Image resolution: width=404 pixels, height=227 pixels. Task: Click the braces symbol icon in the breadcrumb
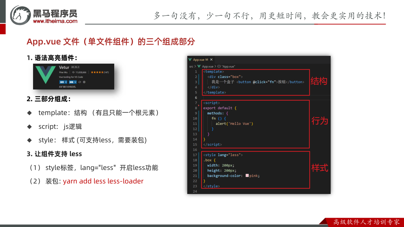(x=219, y=66)
